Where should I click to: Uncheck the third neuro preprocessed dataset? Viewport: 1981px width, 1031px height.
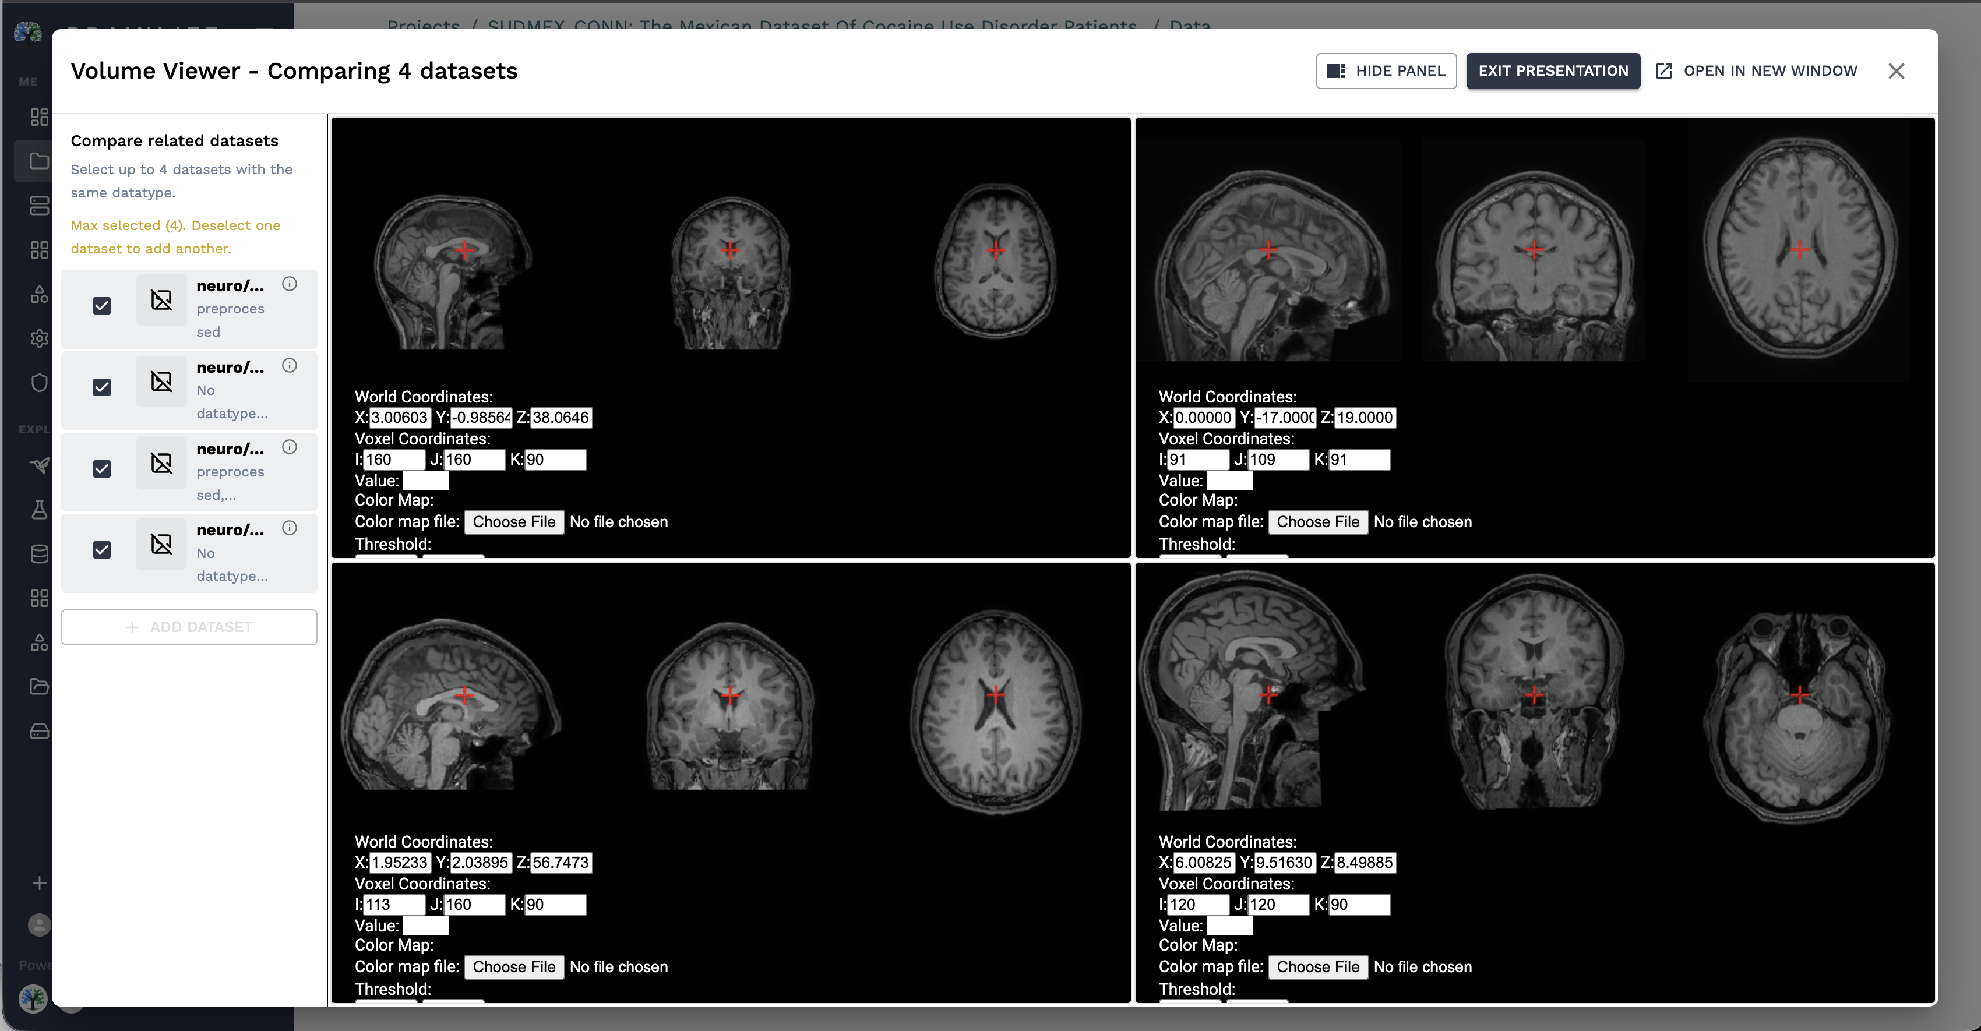click(x=101, y=468)
